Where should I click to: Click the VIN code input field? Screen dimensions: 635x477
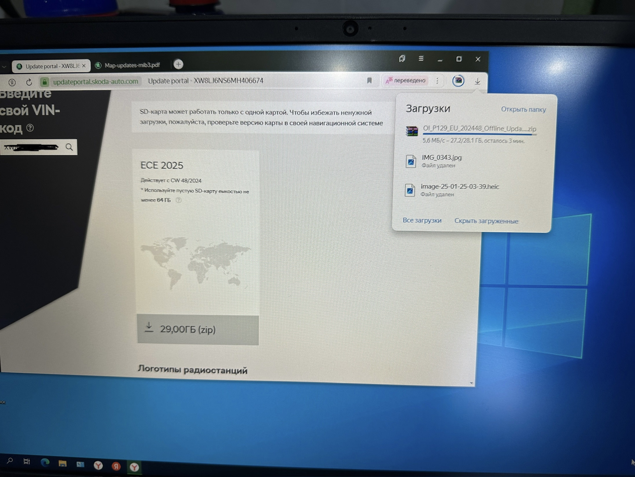pyautogui.click(x=32, y=147)
